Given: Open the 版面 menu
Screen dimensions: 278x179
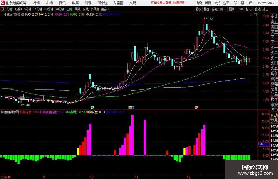Looking at the screenshot, I should click(x=208, y=3).
